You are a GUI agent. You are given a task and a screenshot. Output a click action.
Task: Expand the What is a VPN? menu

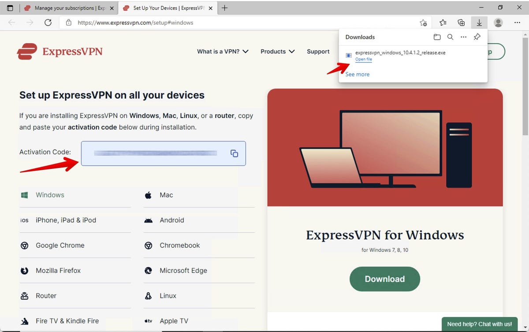pyautogui.click(x=223, y=52)
